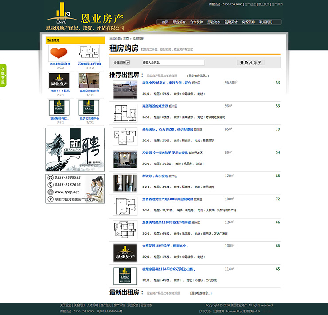Open the 金鹰花园 logo thumbnail
The height and width of the screenshot is (315, 328).
(125, 253)
